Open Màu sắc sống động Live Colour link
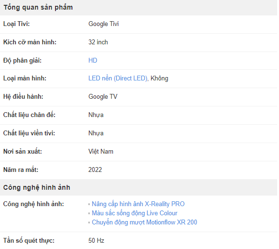279x249 pixels. click(135, 213)
